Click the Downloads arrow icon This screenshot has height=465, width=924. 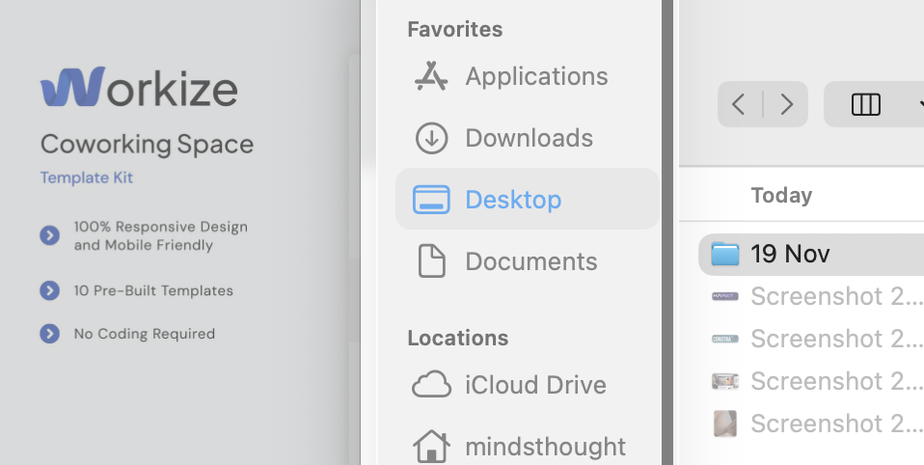click(x=431, y=138)
